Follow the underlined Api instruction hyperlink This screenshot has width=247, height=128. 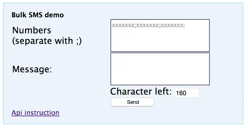coord(35,113)
